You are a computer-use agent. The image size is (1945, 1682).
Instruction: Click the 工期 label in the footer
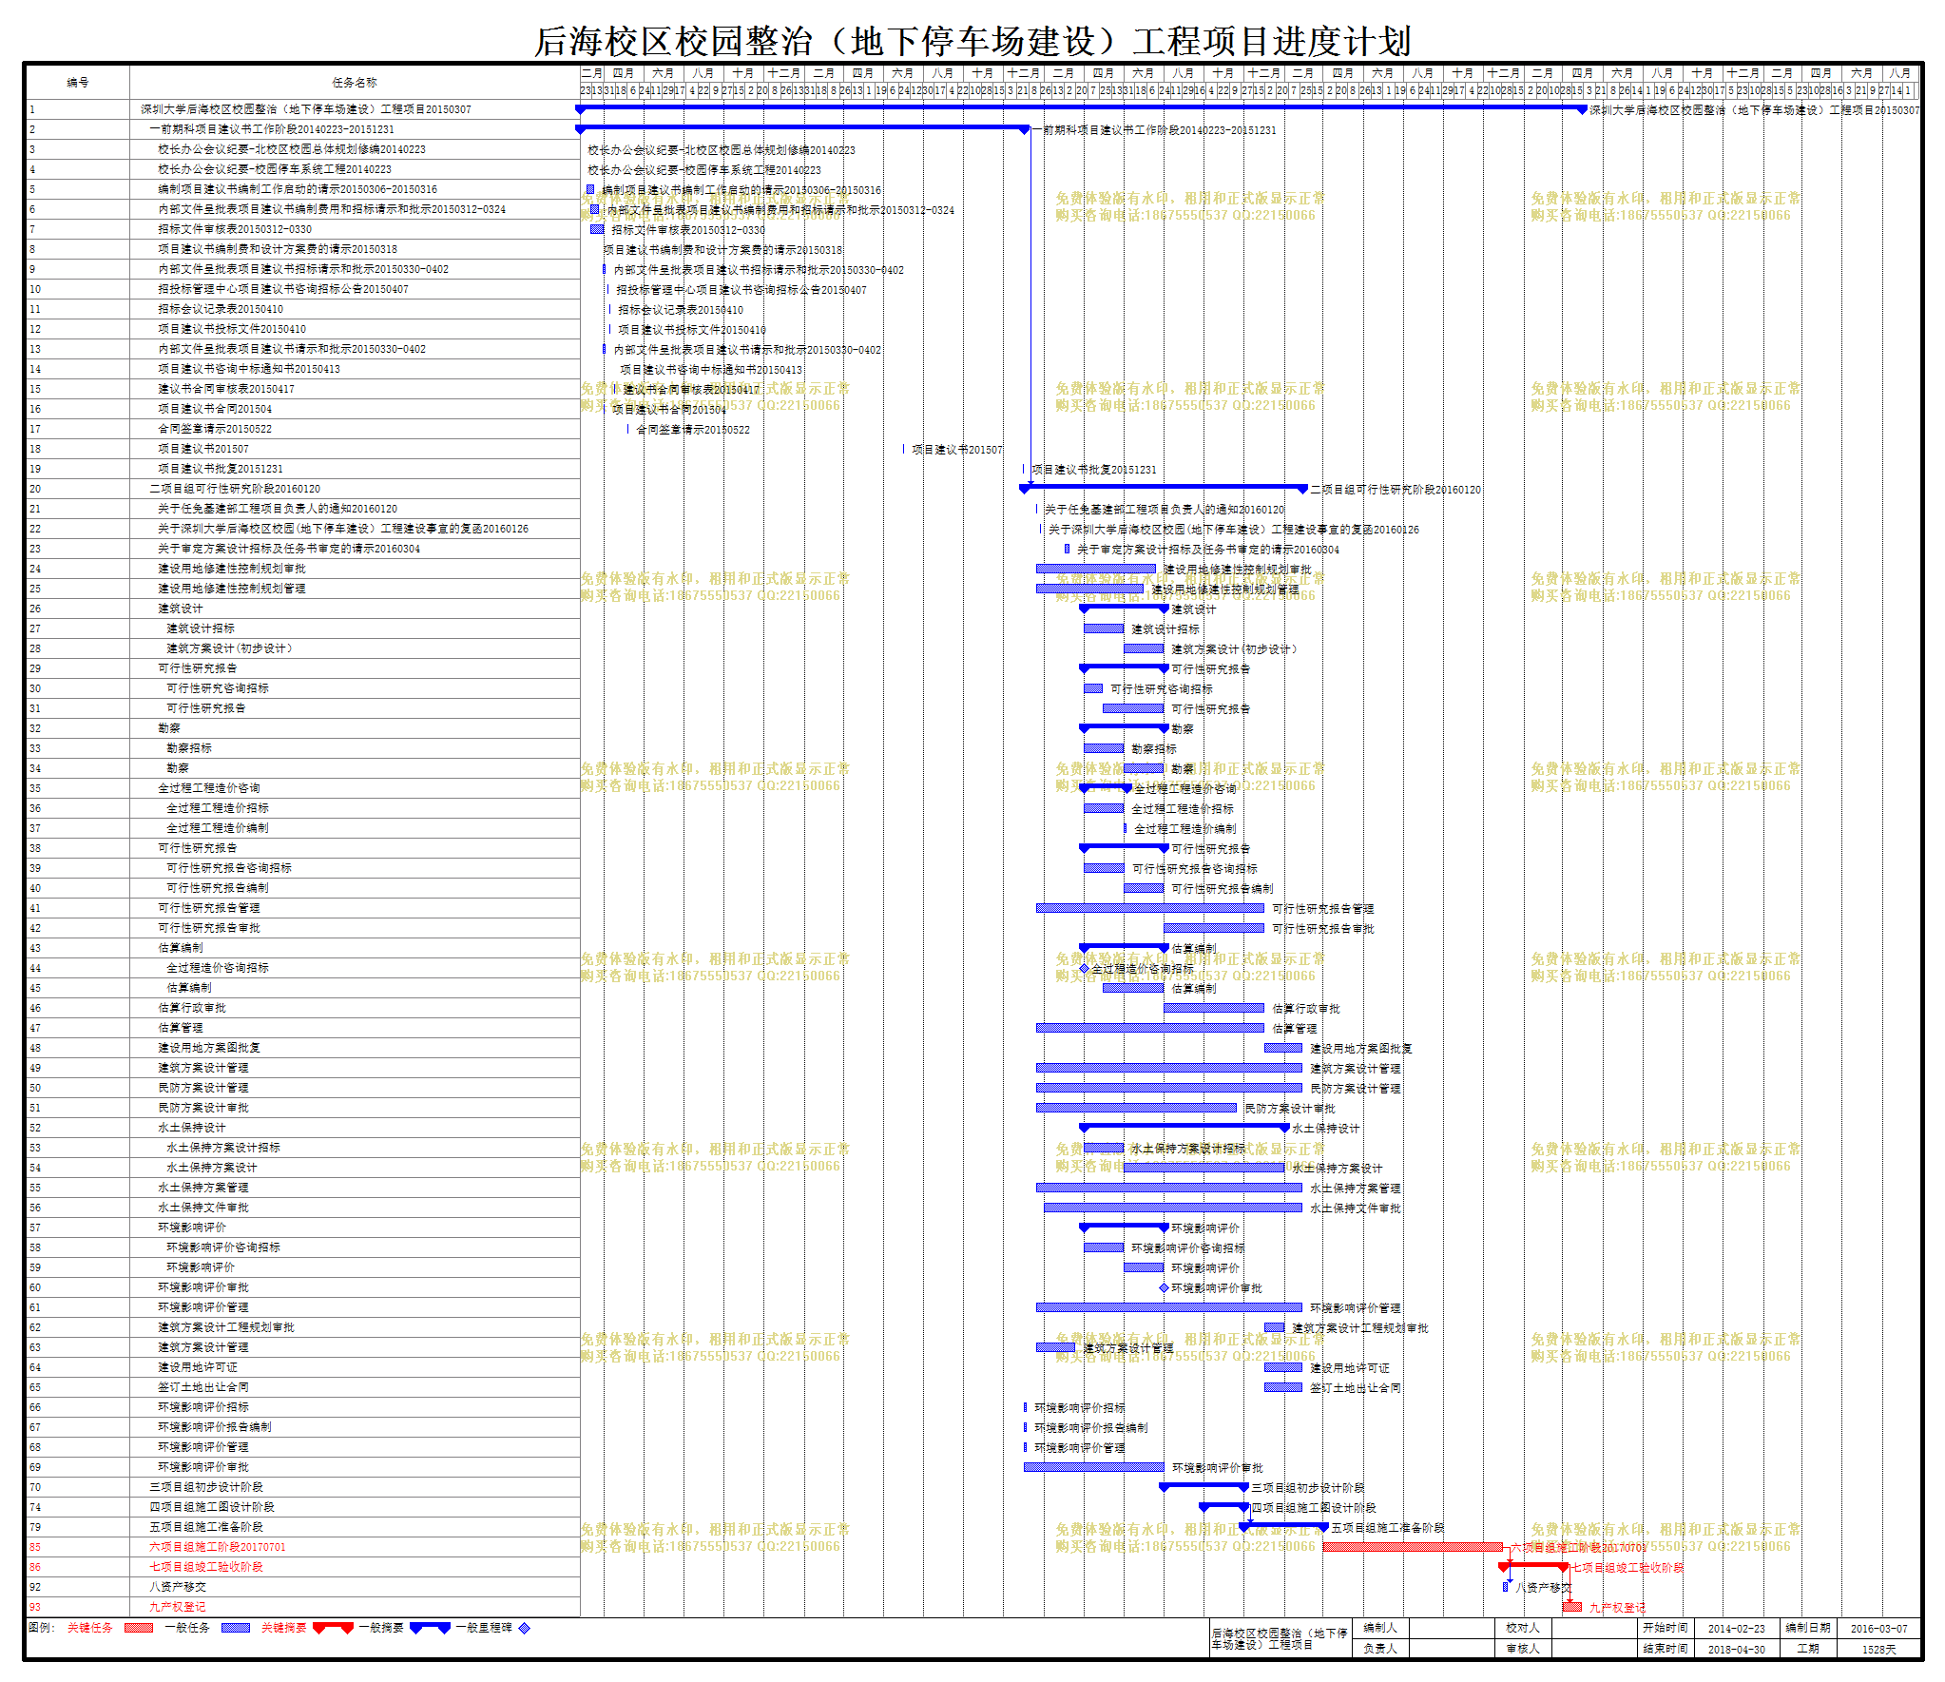[1807, 1649]
